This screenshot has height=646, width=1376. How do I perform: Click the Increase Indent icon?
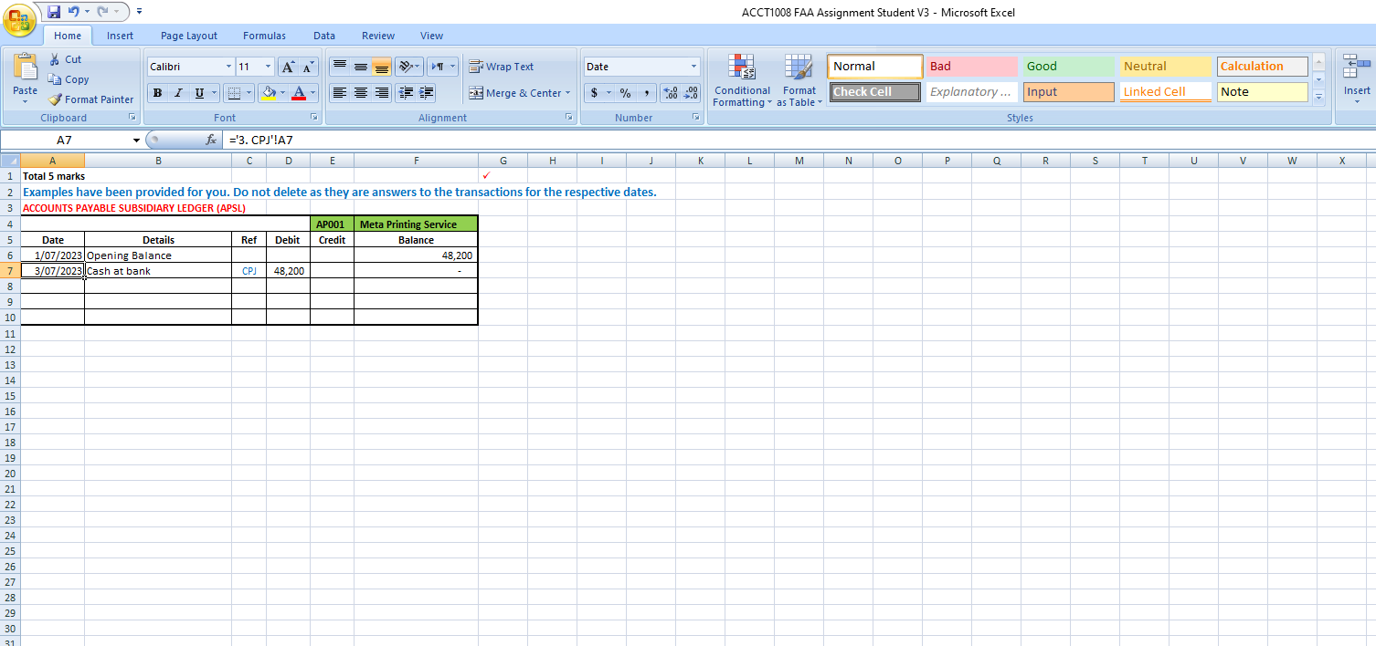point(426,93)
